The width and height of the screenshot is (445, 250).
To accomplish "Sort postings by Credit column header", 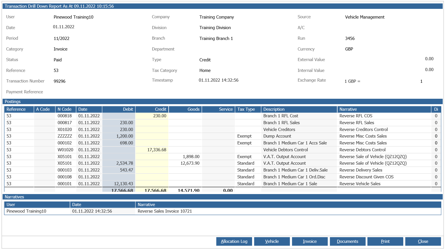I will pyautogui.click(x=152, y=109).
